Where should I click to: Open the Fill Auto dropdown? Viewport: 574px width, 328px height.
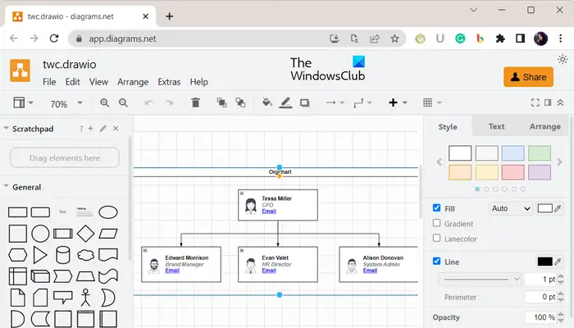click(x=511, y=208)
